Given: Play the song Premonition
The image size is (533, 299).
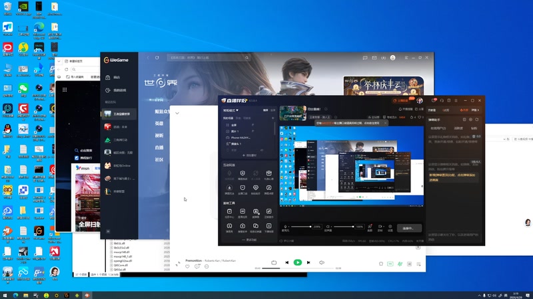Looking at the screenshot, I should [297, 262].
